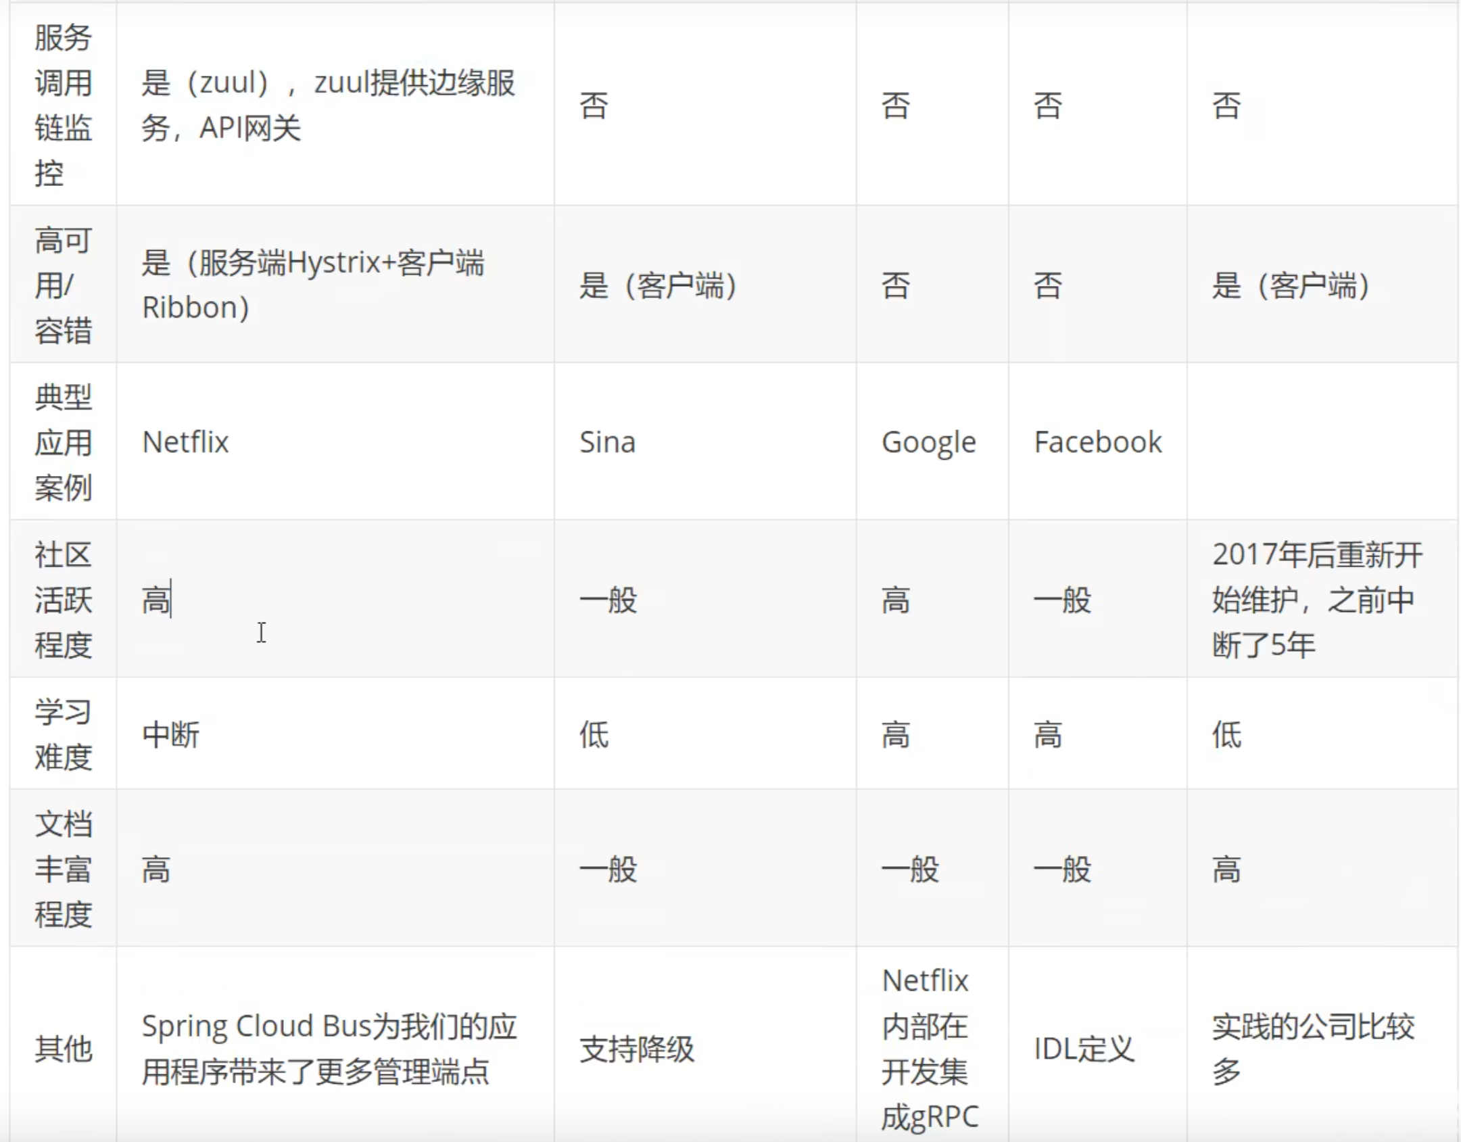Click the Sina table cell

(x=607, y=442)
